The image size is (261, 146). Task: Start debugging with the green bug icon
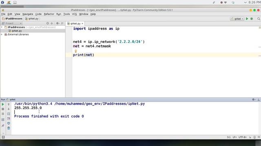252,19
